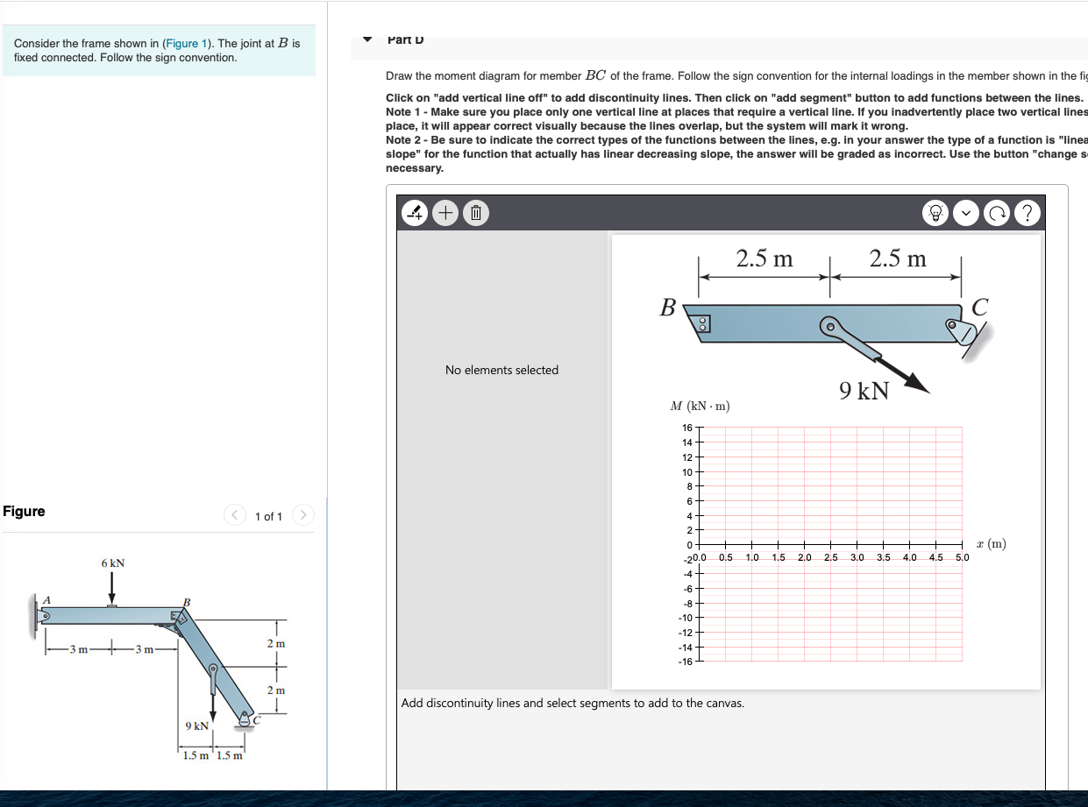
Task: Open the Figure 1 link
Action: (186, 43)
